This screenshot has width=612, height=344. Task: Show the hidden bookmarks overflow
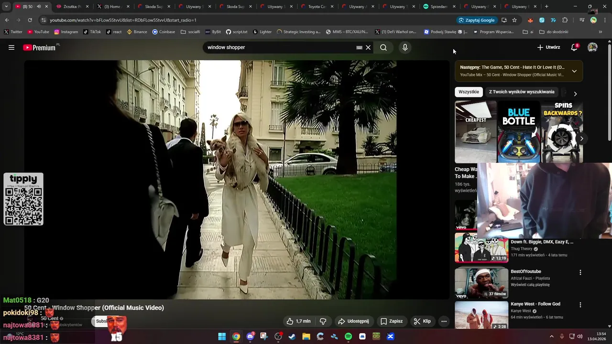pos(601,32)
